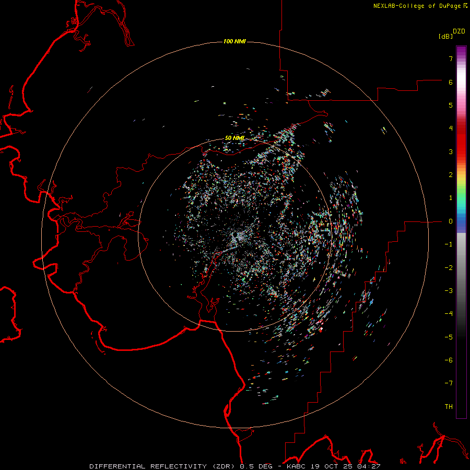The height and width of the screenshot is (470, 470).
Task: Click the KABC station identifier in caption
Action: pos(296,466)
